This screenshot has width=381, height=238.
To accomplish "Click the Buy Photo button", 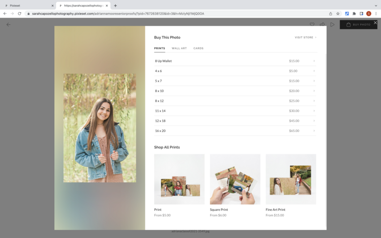I will (358, 24).
